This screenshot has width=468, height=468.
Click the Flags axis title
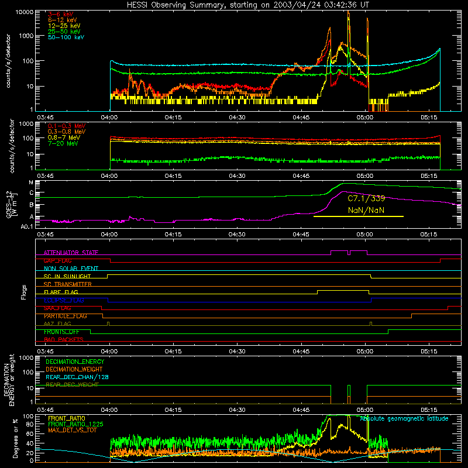[24, 292]
